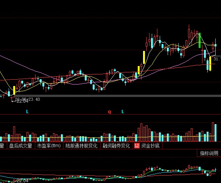Click the partial 量 tab at far left
The width and height of the screenshot is (221, 183).
point(2,146)
